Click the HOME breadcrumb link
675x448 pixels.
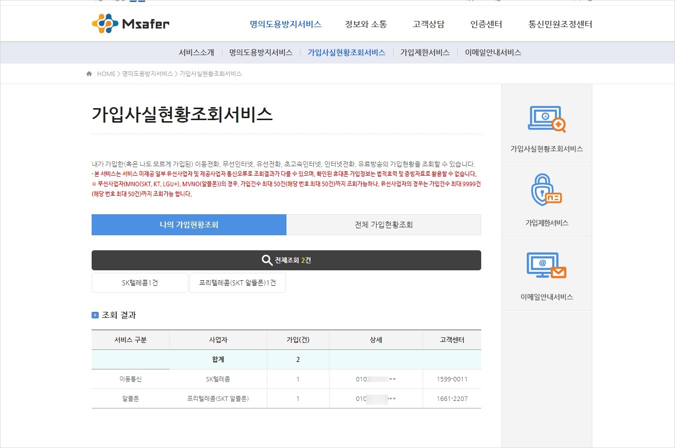(106, 74)
